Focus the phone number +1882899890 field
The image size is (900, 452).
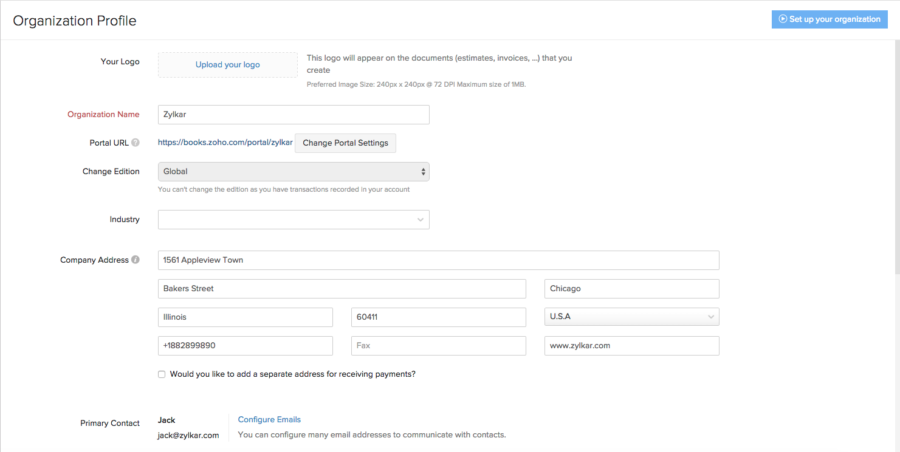point(245,346)
